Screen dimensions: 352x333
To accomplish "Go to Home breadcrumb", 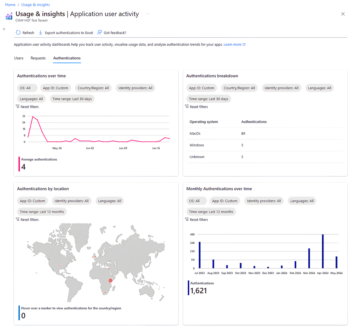I will pos(10,5).
